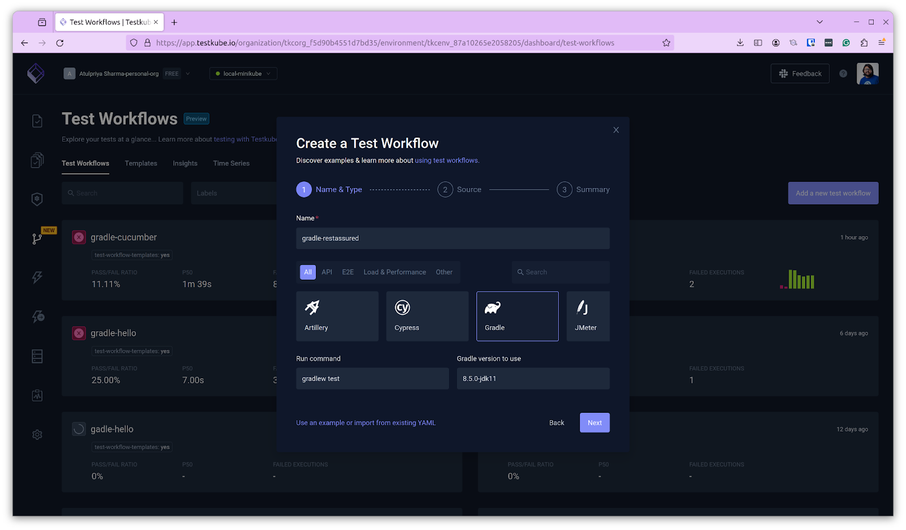Open the lightning-with-clock sidebar icon
The width and height of the screenshot is (906, 530).
[38, 317]
